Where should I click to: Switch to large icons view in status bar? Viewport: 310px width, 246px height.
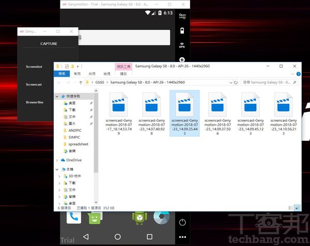click(297, 207)
